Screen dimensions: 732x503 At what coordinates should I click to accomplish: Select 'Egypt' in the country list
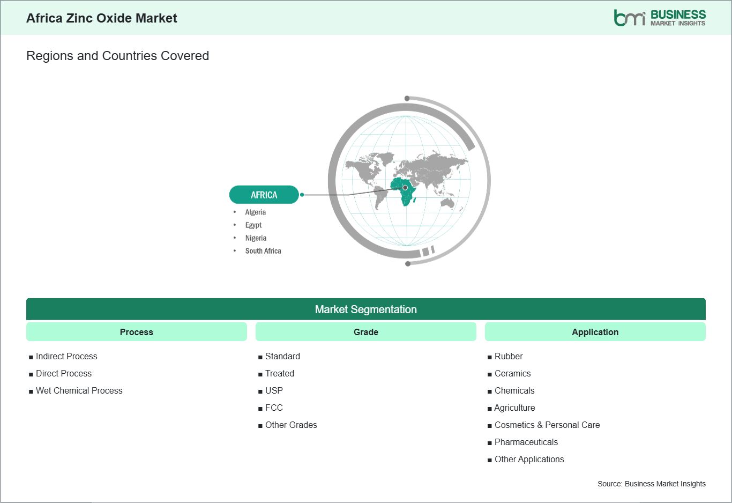pyautogui.click(x=253, y=225)
